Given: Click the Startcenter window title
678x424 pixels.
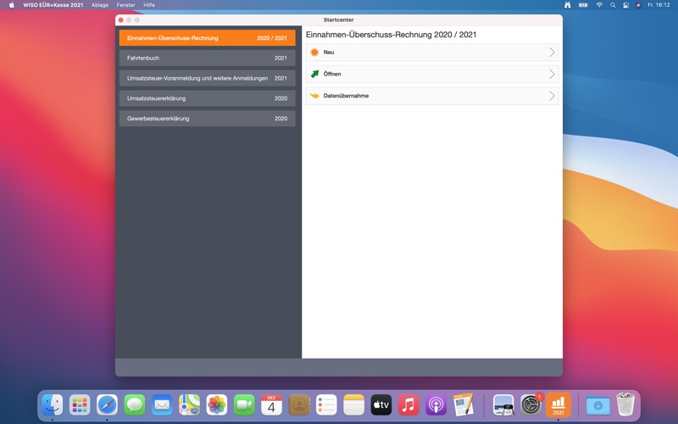Looking at the screenshot, I should coord(338,20).
